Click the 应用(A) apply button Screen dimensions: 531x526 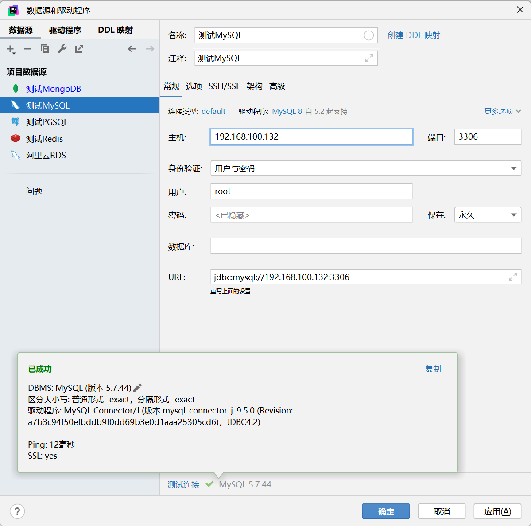coord(497,511)
